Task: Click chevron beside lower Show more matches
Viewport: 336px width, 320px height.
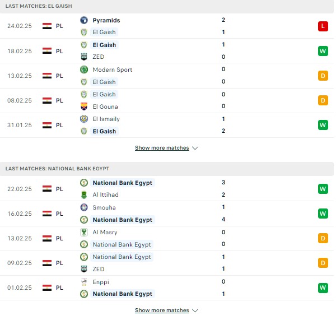Action: [195, 310]
